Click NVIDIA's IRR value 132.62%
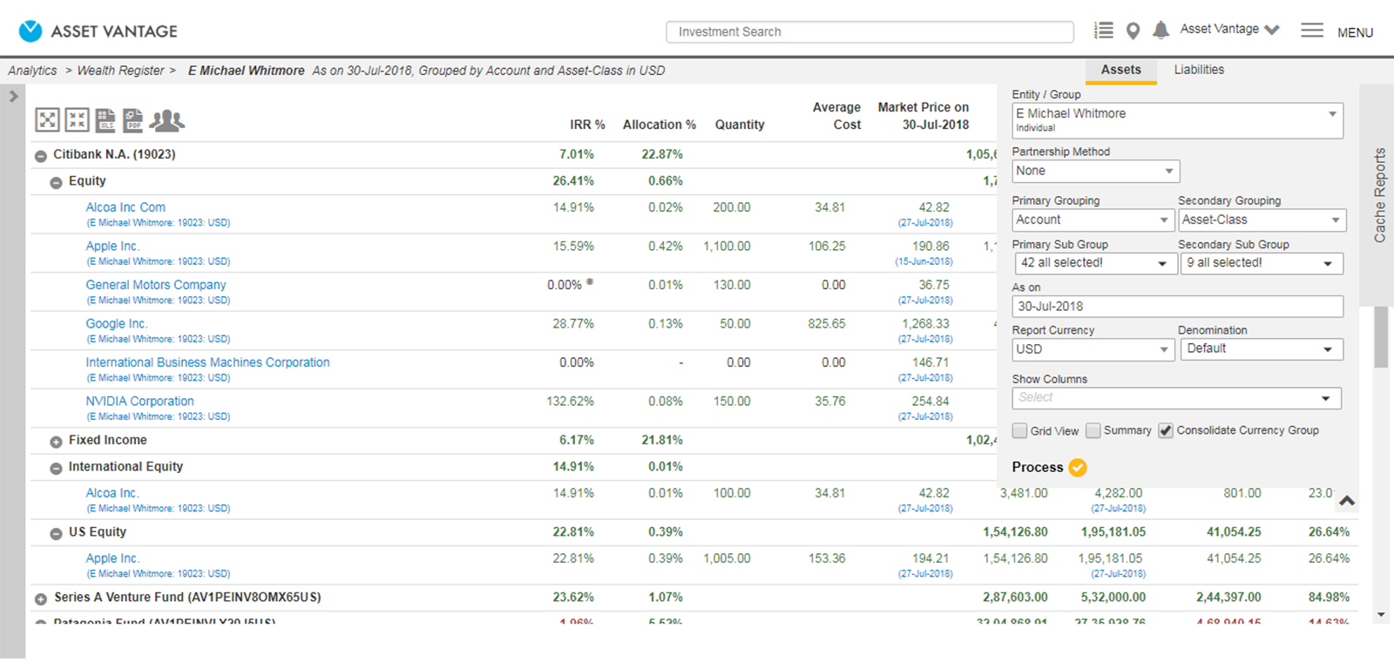1394x669 pixels. pyautogui.click(x=570, y=402)
